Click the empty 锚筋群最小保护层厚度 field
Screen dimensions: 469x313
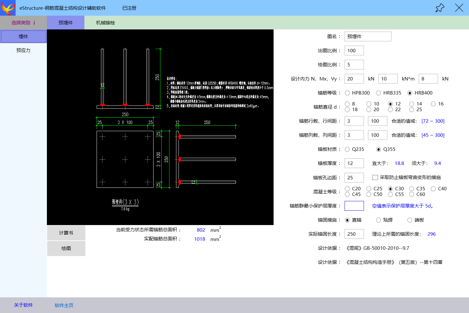coord(354,206)
